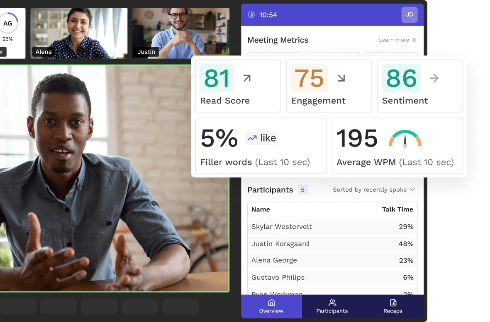Open the Recaps tab

tap(392, 306)
